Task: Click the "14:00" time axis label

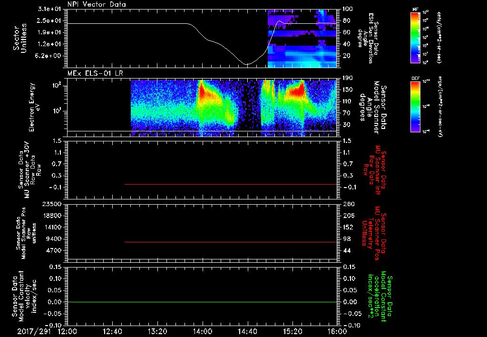Action: (x=203, y=331)
